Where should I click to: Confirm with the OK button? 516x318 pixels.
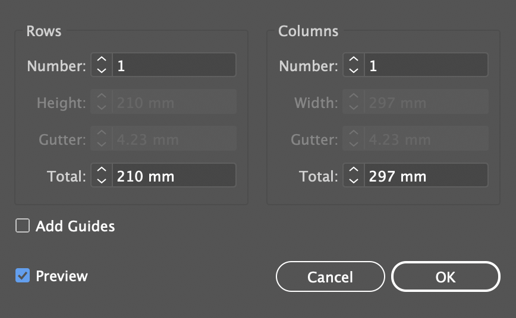tap(445, 277)
